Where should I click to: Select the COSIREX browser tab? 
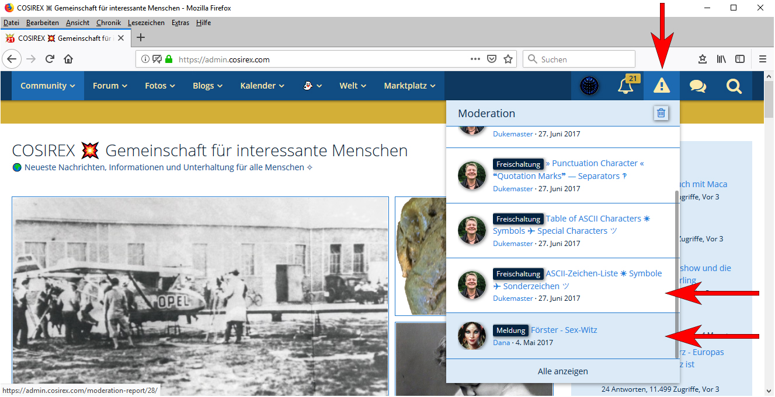tap(65, 38)
